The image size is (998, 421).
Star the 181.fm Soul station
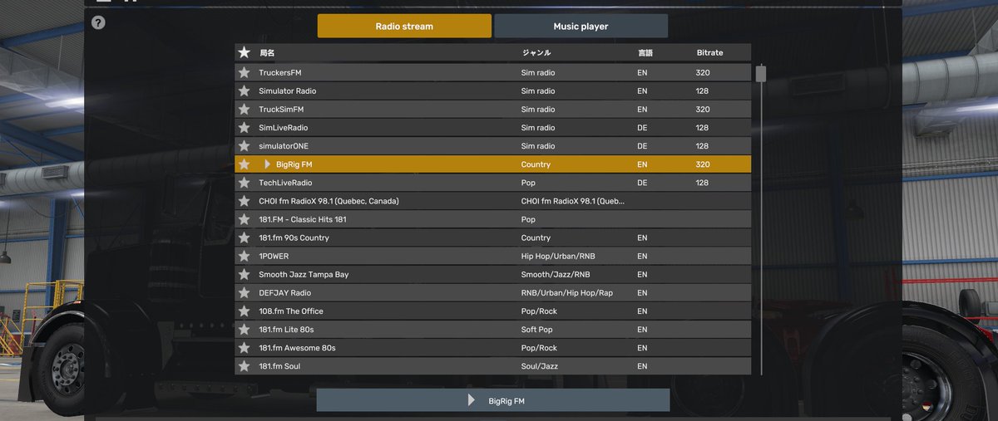coord(244,366)
